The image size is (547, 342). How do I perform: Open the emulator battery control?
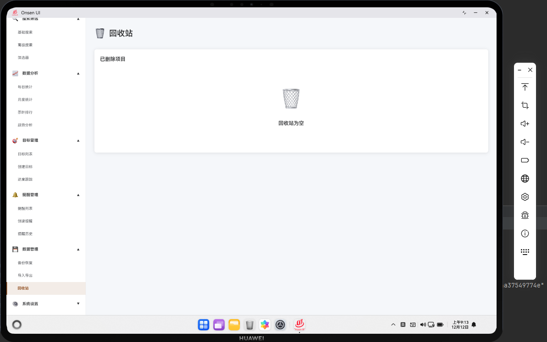pyautogui.click(x=525, y=160)
